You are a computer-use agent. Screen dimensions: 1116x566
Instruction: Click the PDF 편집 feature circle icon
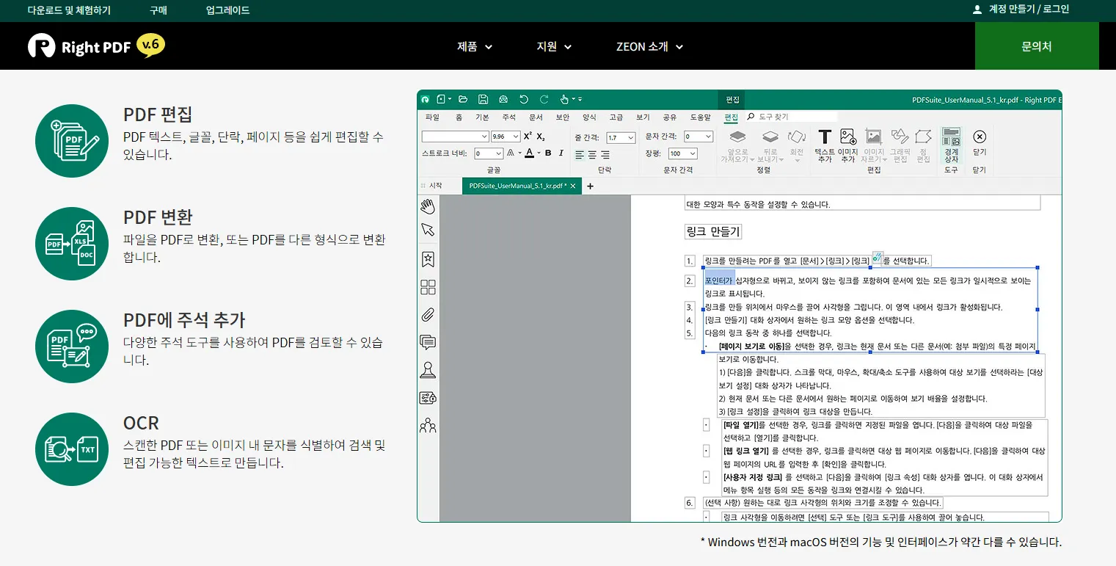click(72, 140)
